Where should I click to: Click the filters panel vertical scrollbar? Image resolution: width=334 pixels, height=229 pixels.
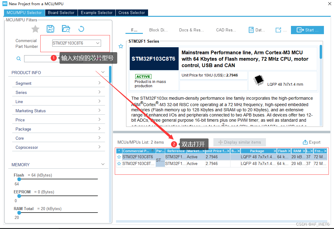click(110, 74)
